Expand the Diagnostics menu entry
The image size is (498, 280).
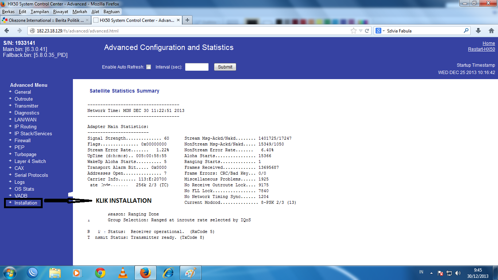coord(27,113)
